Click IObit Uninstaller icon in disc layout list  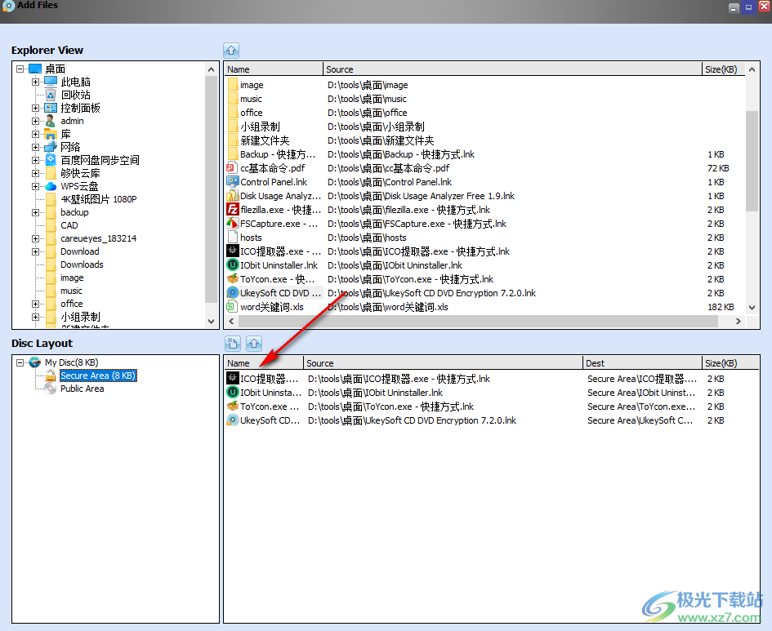point(232,393)
